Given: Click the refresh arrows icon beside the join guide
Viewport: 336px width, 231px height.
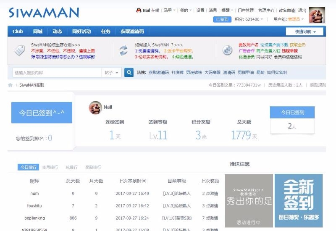Looking at the screenshot, I should point(123,50).
